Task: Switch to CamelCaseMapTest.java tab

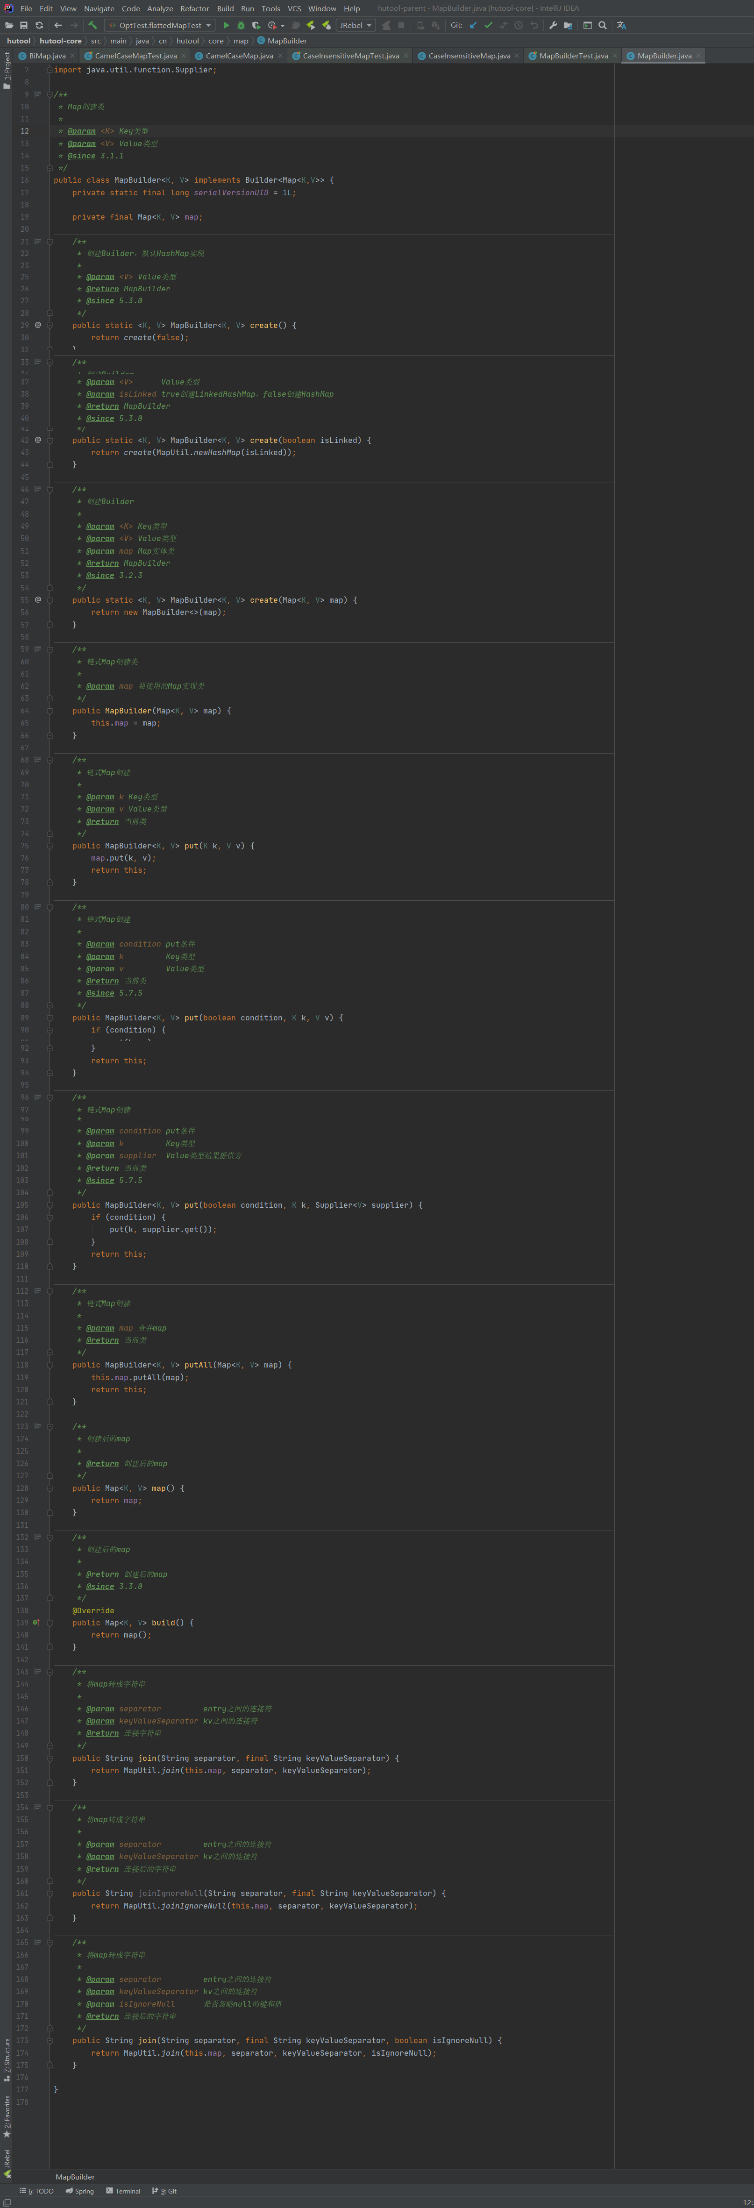Action: [x=135, y=56]
